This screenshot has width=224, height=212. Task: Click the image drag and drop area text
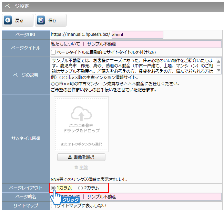pos(81,128)
